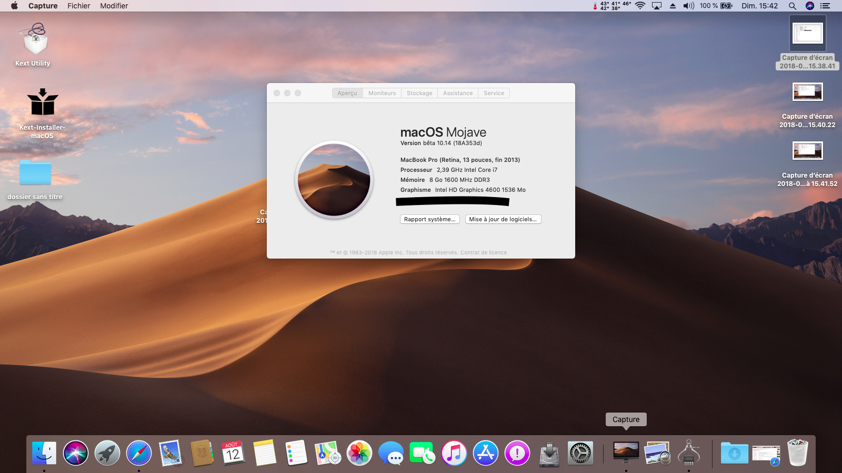Open FaceTime icon in Dock

tap(423, 453)
